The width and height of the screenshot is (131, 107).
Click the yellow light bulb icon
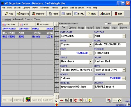click(x=90, y=101)
